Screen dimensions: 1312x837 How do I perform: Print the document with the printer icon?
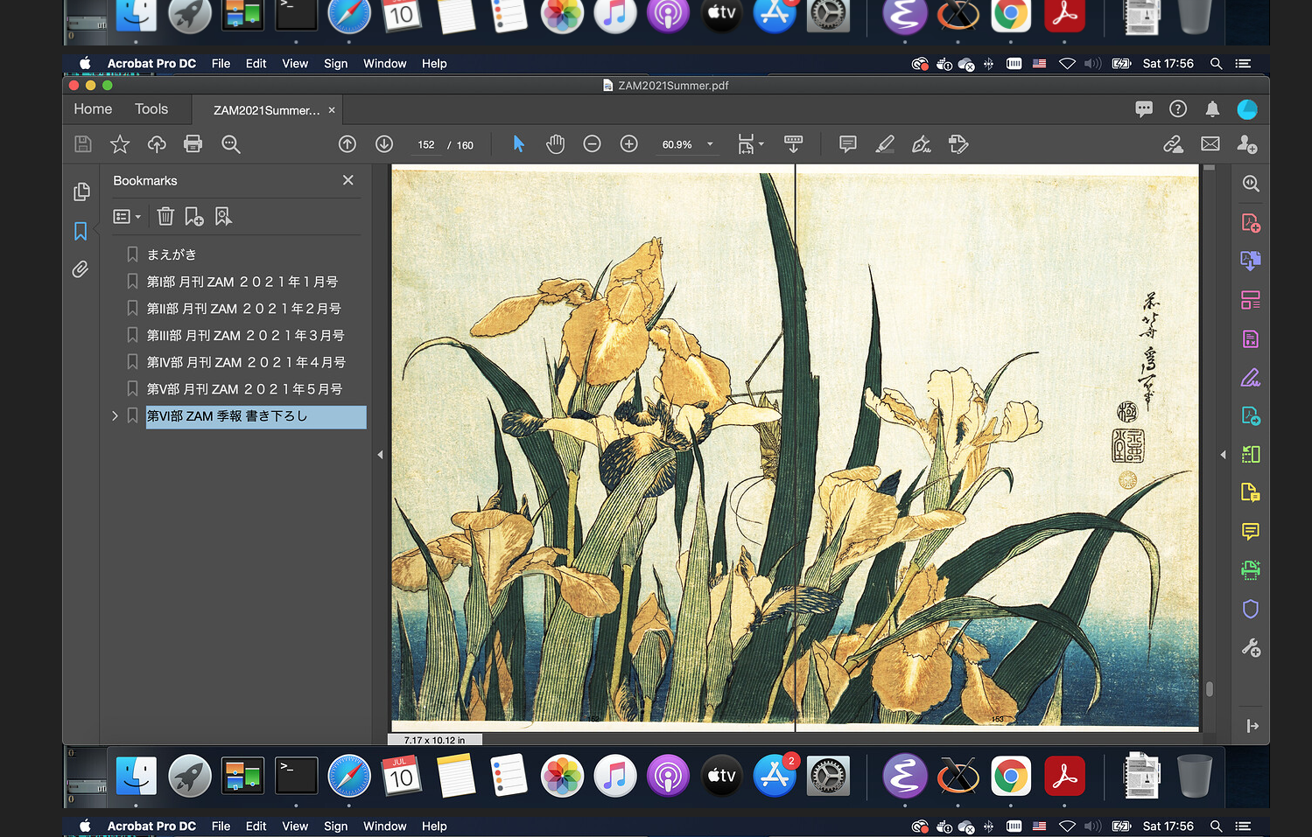click(x=193, y=144)
